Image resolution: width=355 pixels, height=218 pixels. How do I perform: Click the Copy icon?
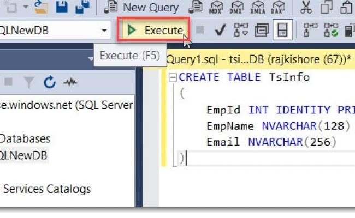[326, 7]
